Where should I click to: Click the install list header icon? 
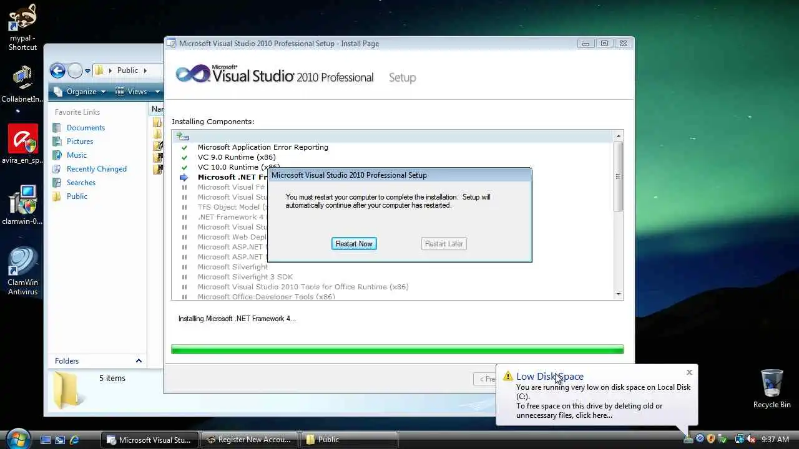[x=182, y=135]
